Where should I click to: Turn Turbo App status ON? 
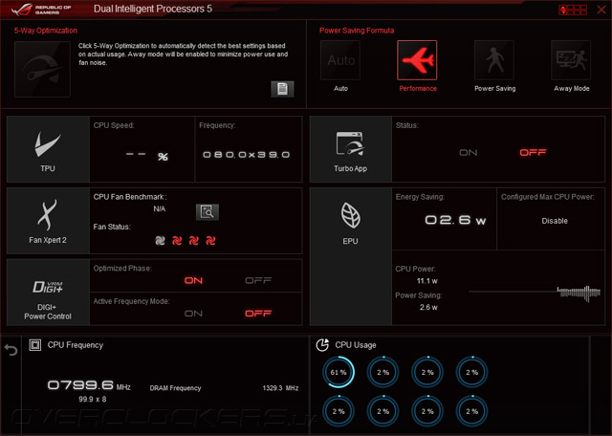(468, 153)
